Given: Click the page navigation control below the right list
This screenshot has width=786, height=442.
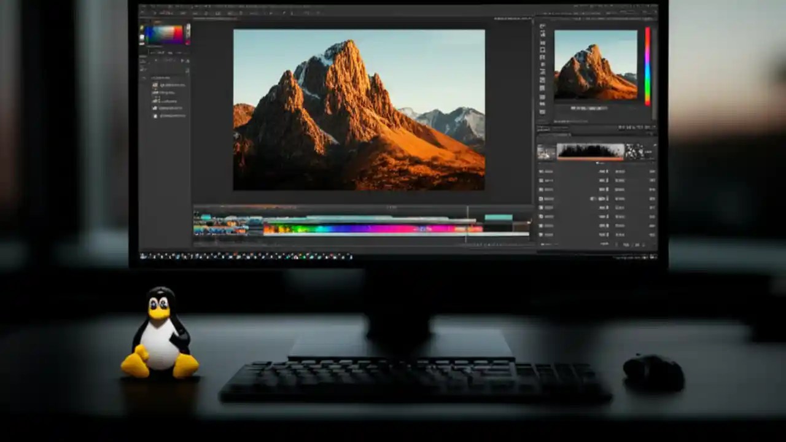Looking at the screenshot, I should tap(629, 244).
